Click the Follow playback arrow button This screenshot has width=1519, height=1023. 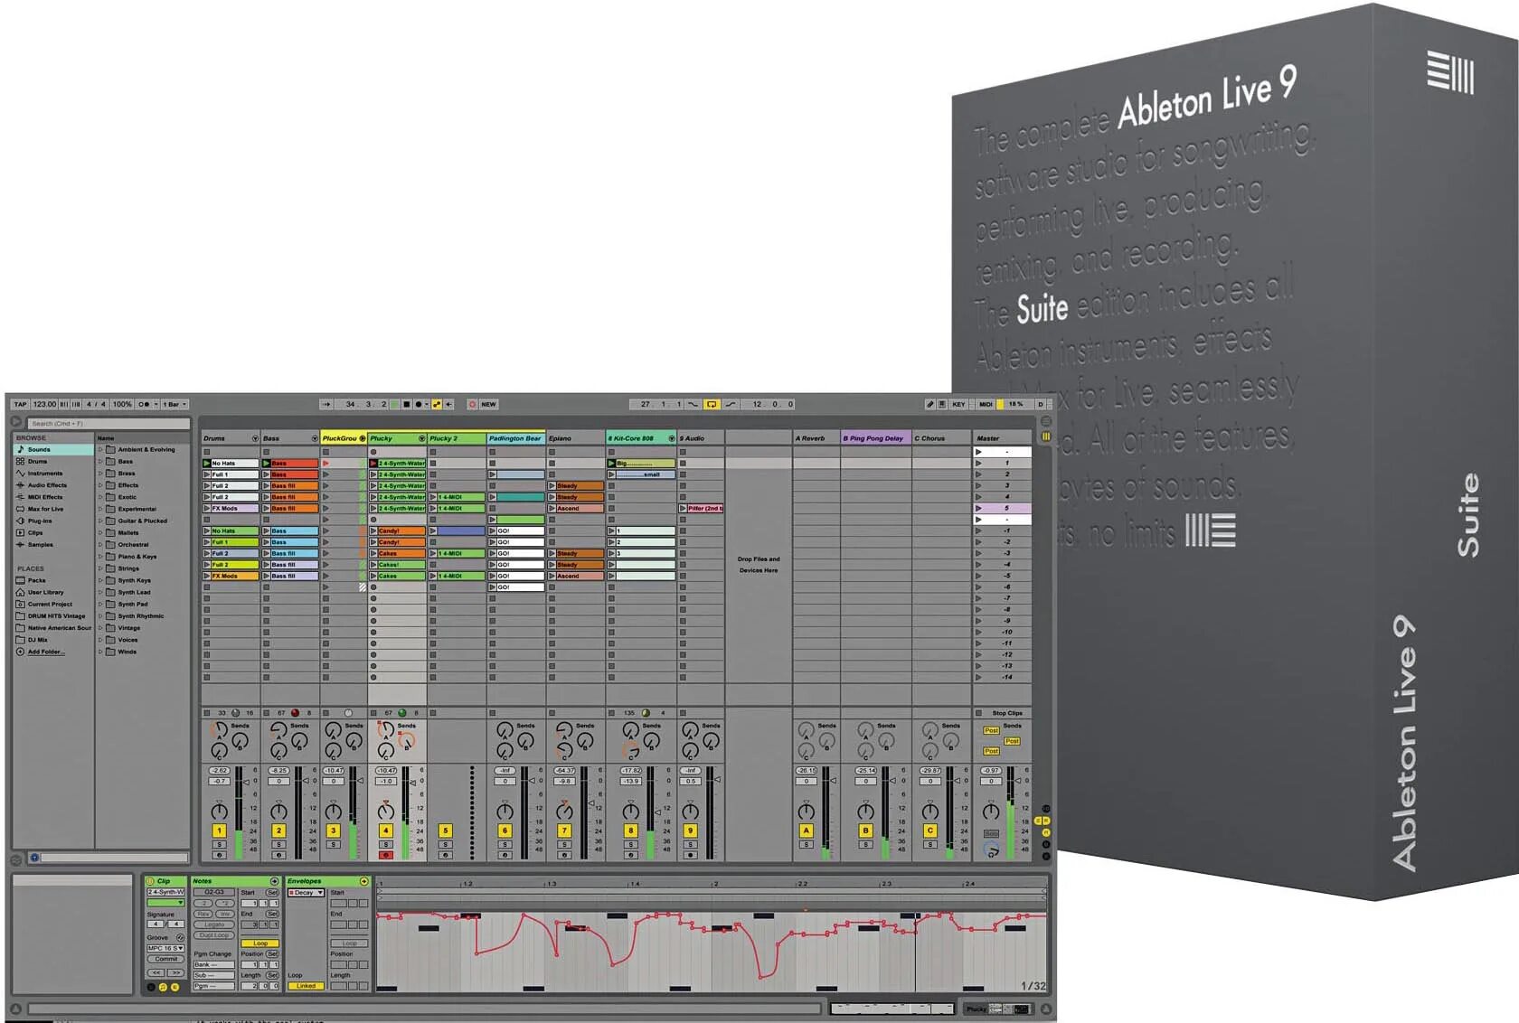coord(327,405)
